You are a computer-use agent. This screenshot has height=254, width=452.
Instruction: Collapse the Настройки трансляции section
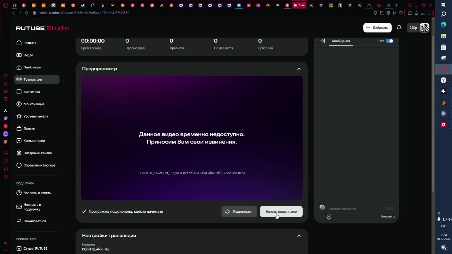pyautogui.click(x=299, y=236)
